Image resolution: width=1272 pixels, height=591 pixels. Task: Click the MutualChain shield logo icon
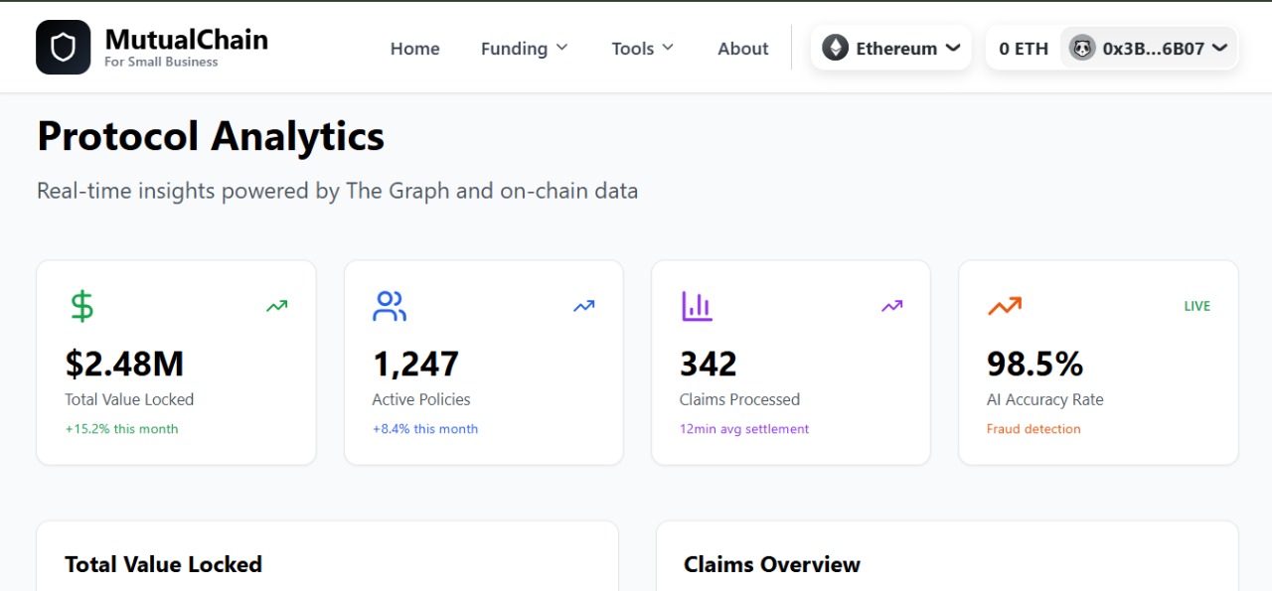tap(63, 48)
